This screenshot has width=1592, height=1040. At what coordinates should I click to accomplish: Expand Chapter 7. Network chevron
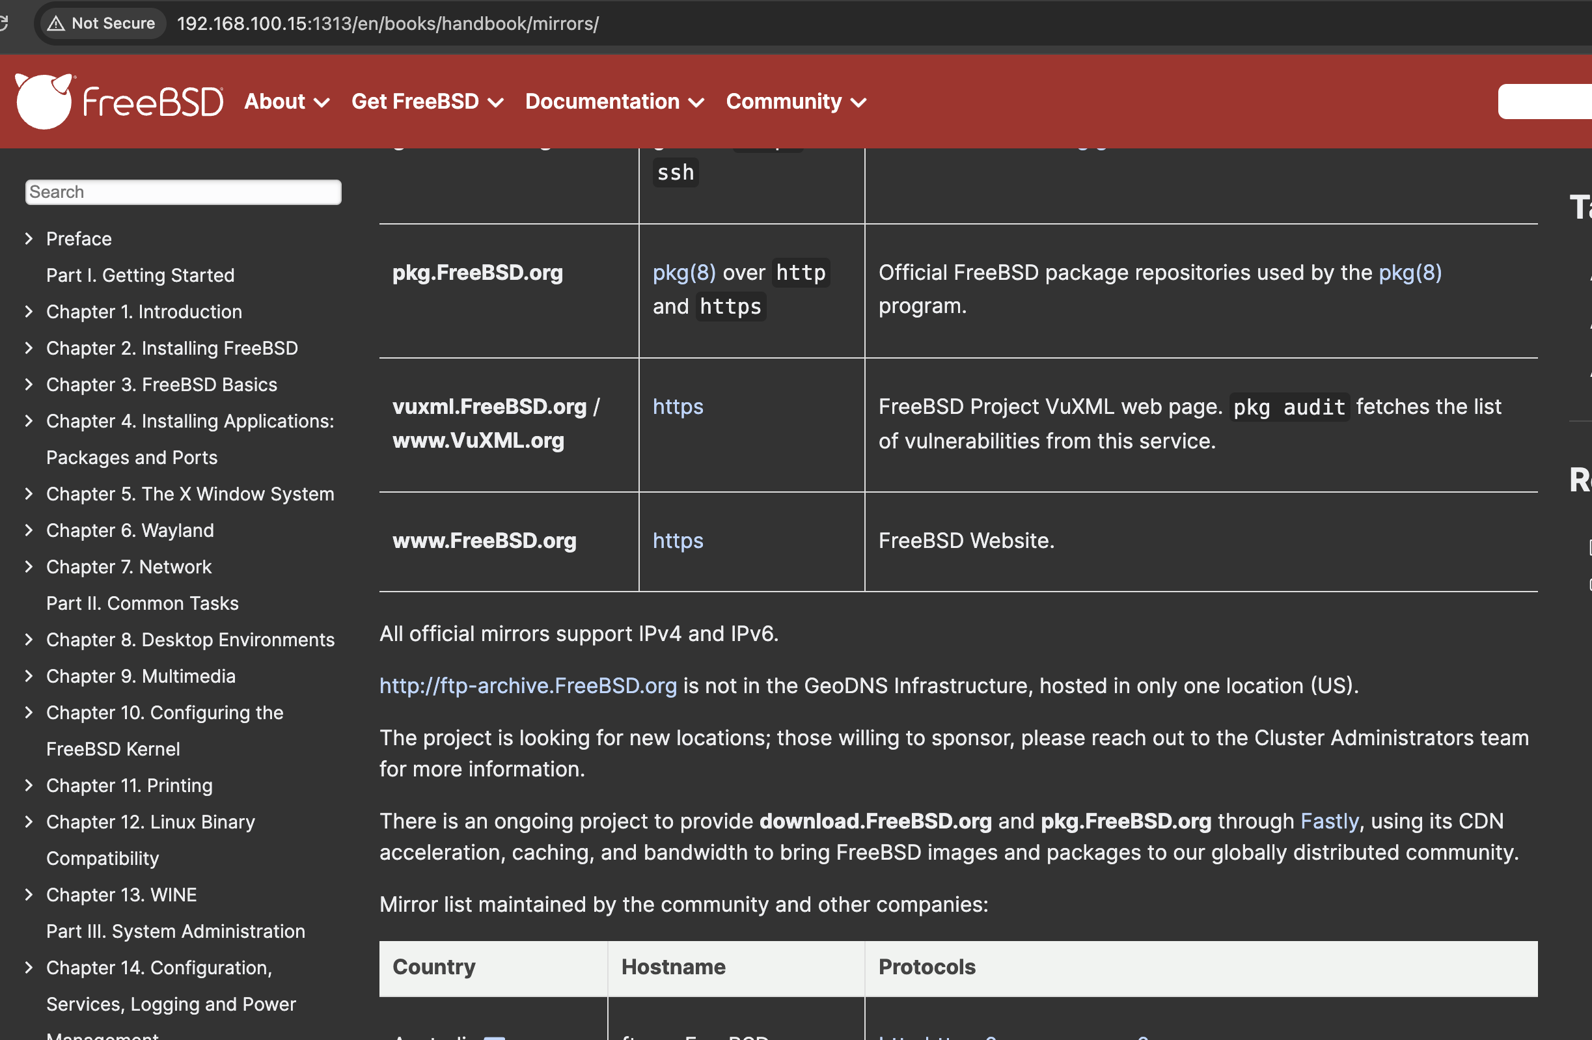[29, 566]
